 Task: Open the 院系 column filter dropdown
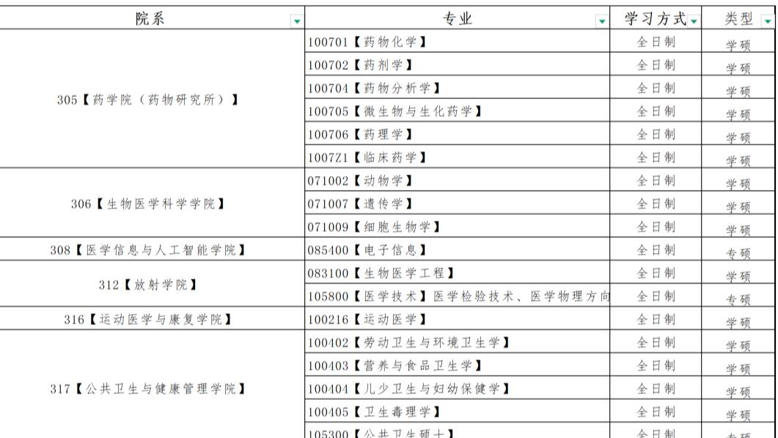pos(297,21)
